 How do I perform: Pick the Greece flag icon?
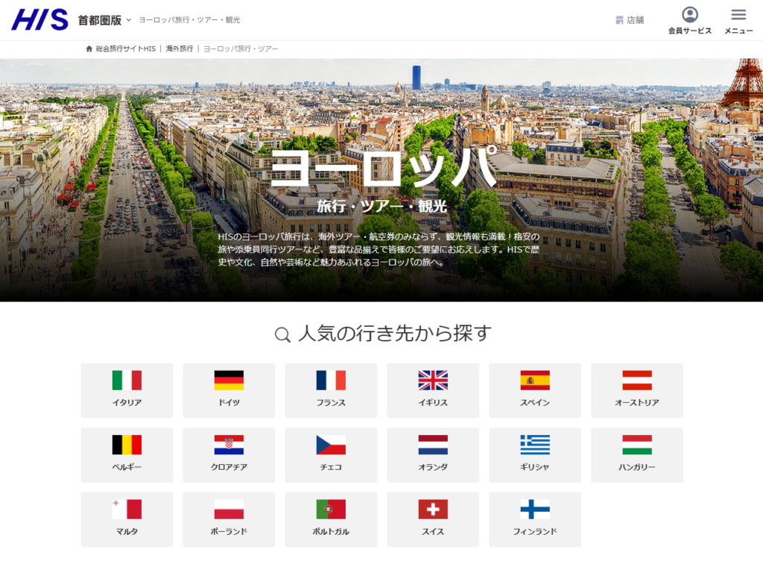tap(535, 445)
